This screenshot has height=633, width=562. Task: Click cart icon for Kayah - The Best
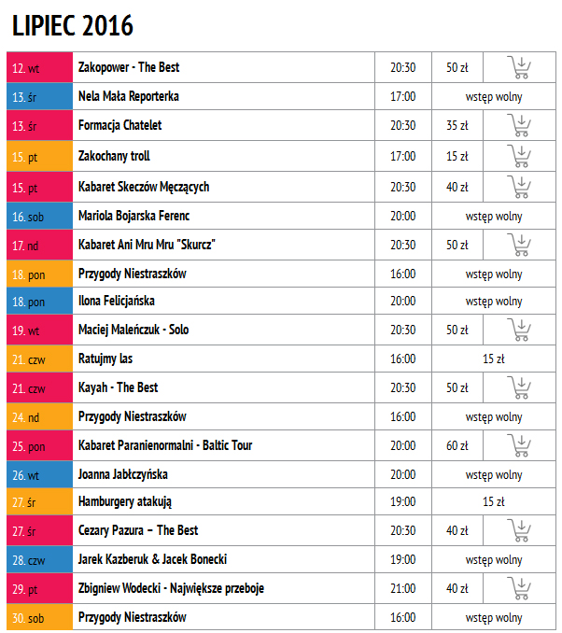pyautogui.click(x=519, y=387)
